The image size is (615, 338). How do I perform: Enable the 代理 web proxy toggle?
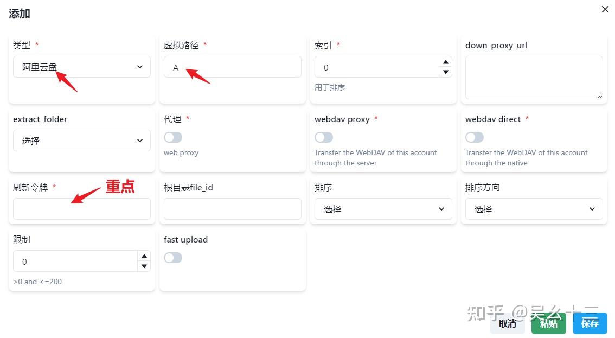click(173, 137)
